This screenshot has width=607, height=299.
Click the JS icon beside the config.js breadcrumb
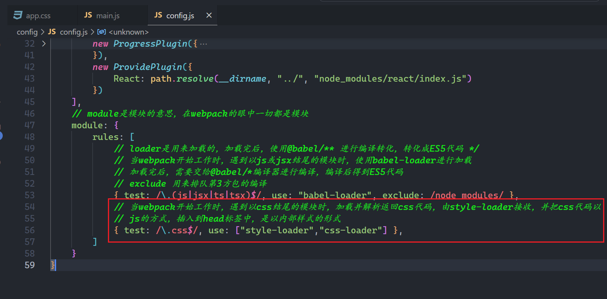point(52,32)
